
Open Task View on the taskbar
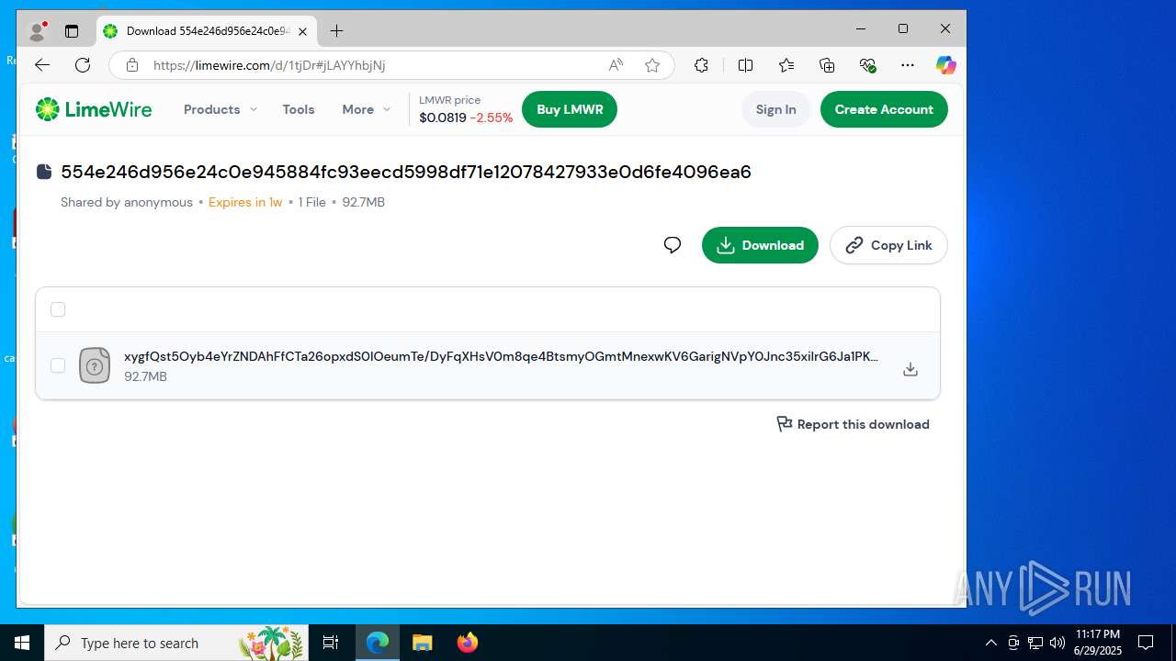pos(331,643)
